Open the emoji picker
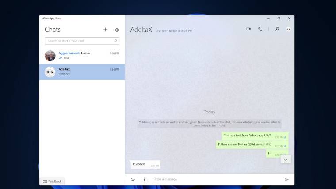Screen dimensions: 336x189 click(x=133, y=179)
